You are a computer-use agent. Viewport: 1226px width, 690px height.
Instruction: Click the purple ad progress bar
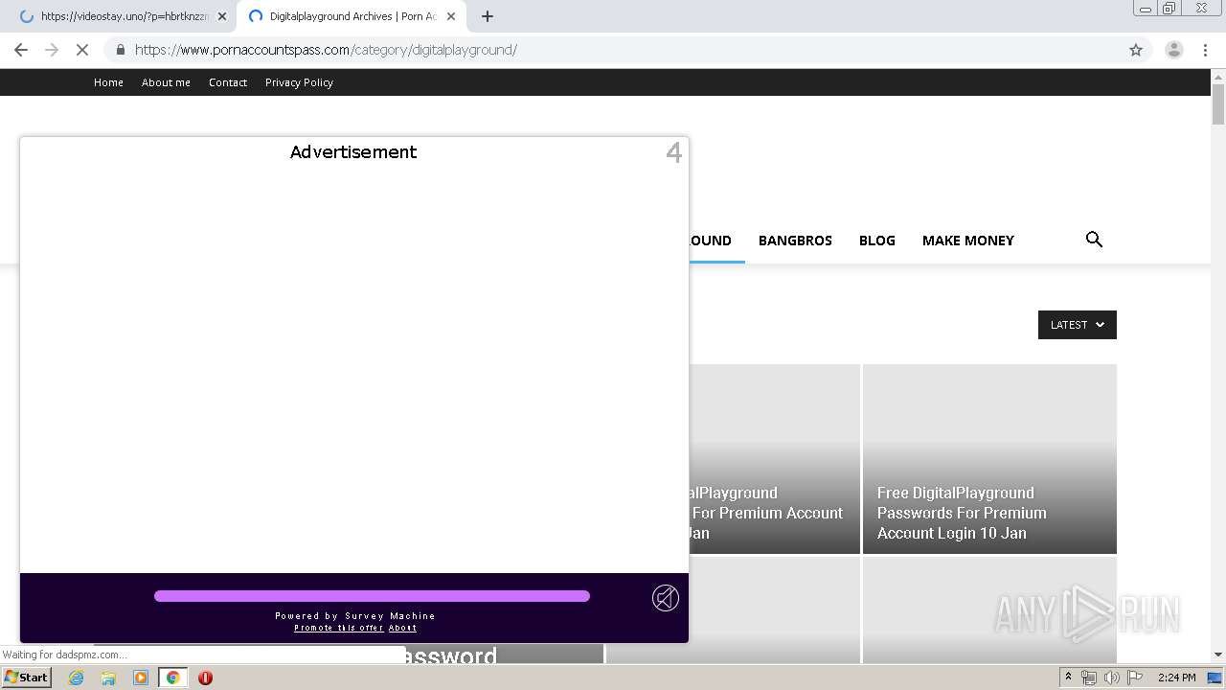click(372, 596)
